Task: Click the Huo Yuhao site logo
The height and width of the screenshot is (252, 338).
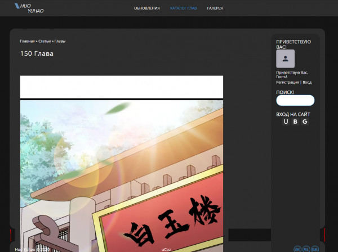Action: (29, 8)
